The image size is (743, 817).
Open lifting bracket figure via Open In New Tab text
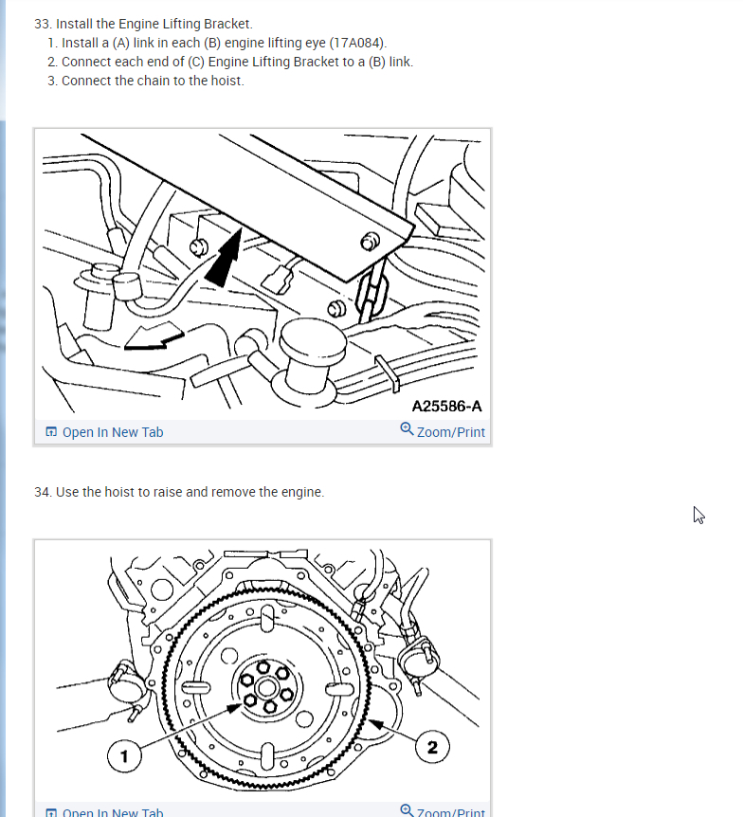coord(113,432)
